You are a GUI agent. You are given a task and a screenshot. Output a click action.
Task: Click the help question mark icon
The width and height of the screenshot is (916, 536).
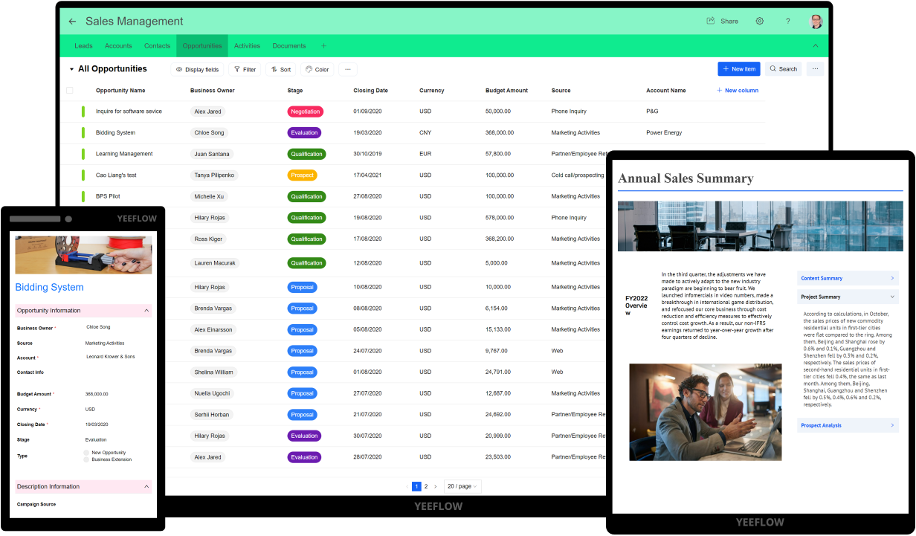point(787,22)
